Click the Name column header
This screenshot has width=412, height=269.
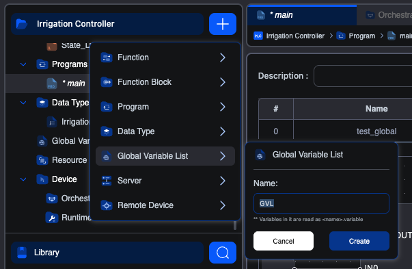[x=376, y=109]
